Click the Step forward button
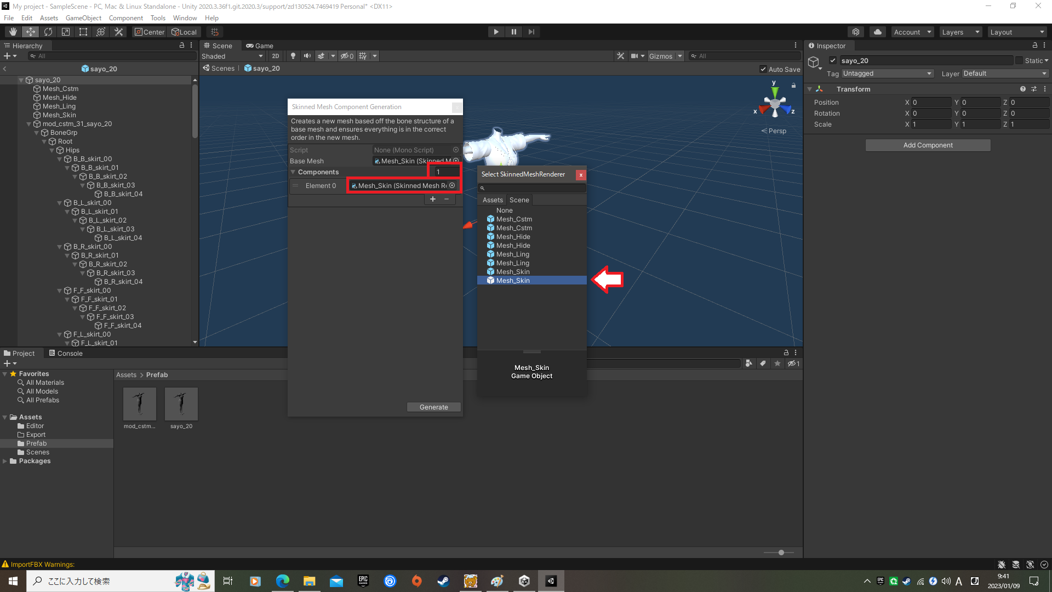 pos(531,32)
